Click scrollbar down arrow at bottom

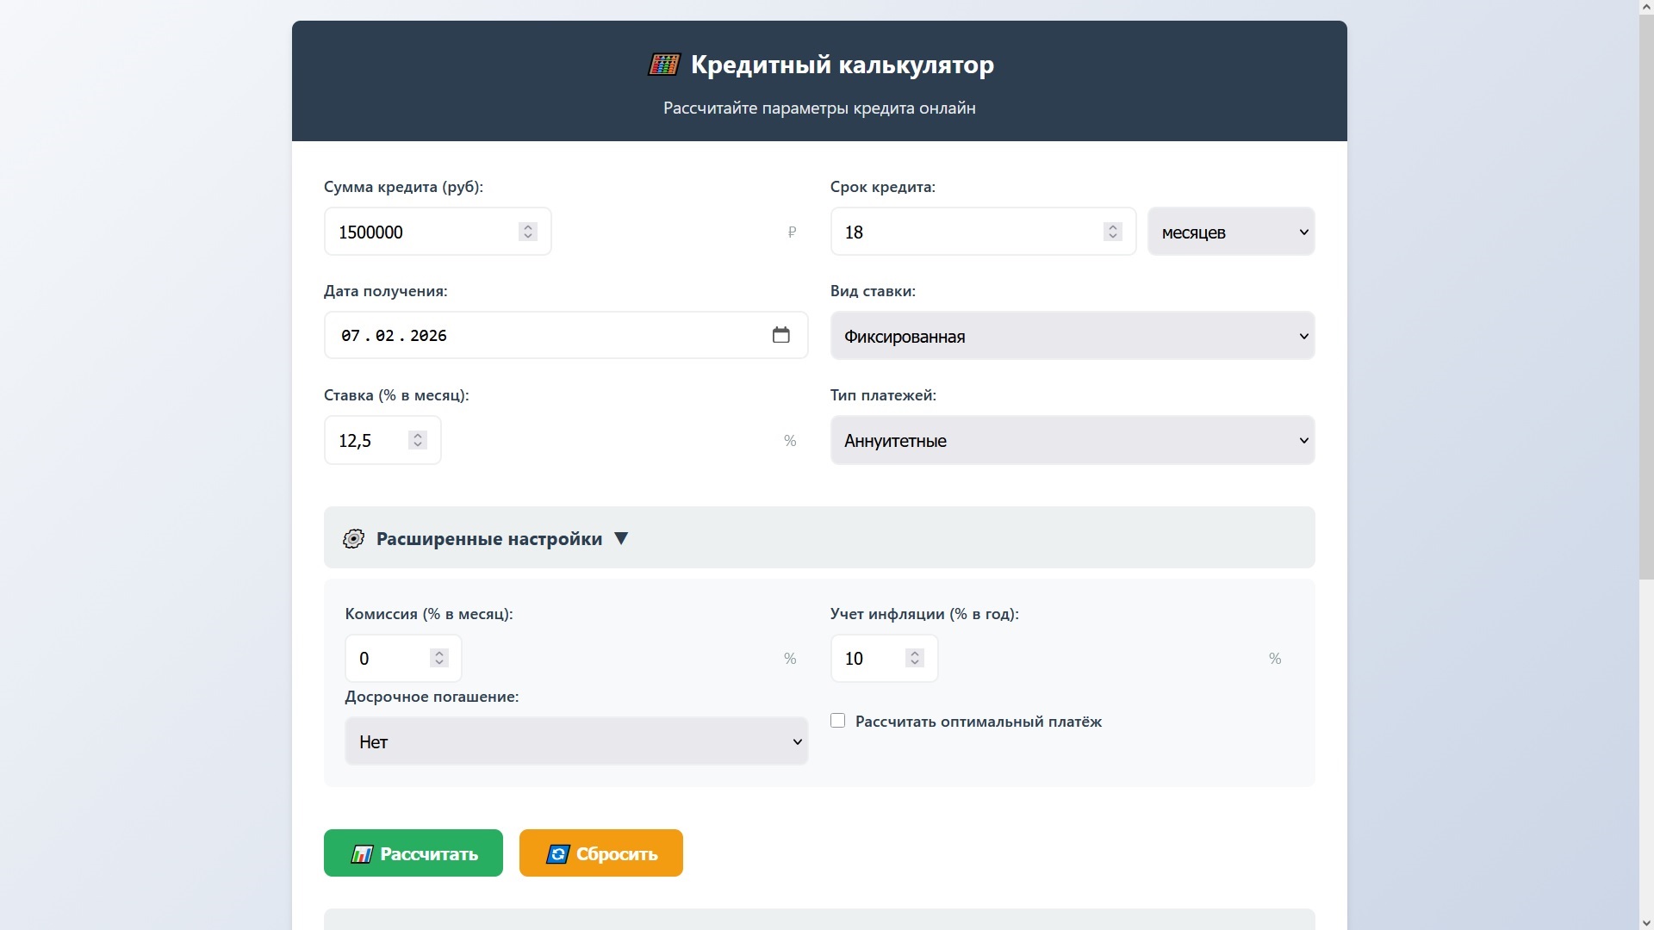[x=1646, y=923]
